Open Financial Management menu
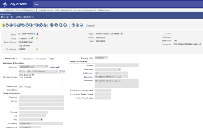The width and height of the screenshot is (203, 130). coord(26,10)
